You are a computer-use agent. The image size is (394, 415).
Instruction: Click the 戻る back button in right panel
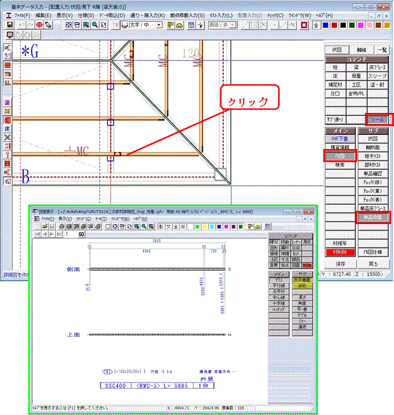[373, 264]
